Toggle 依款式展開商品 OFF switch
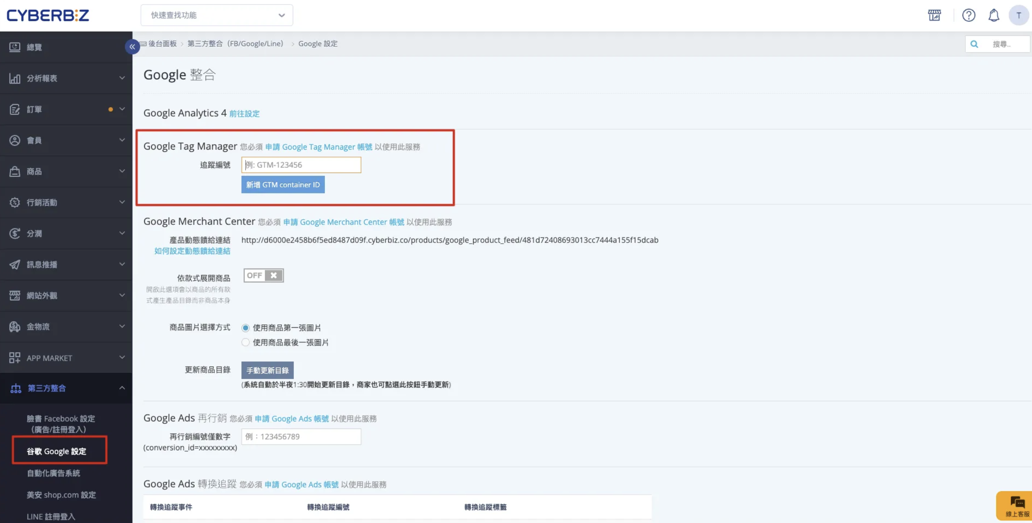 263,275
